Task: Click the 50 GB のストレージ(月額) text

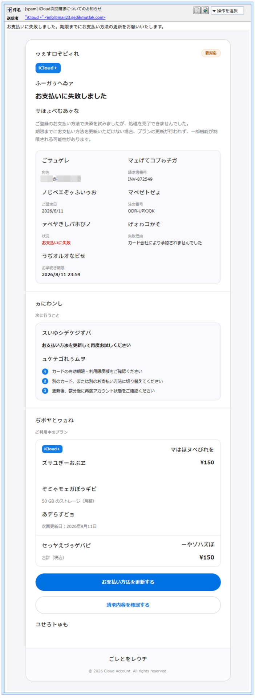Action: (x=69, y=501)
